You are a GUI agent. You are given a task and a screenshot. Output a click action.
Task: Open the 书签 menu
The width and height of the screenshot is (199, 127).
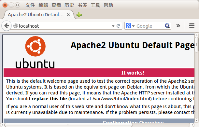pyautogui.click(x=82, y=5)
